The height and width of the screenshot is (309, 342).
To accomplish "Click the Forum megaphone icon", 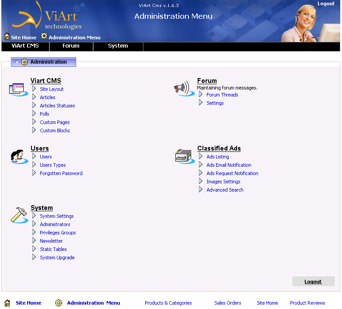I will pyautogui.click(x=184, y=89).
